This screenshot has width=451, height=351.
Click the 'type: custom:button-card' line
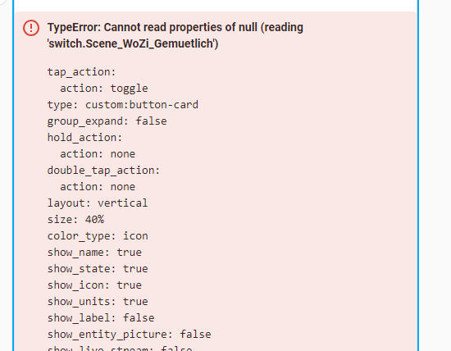[x=123, y=105]
